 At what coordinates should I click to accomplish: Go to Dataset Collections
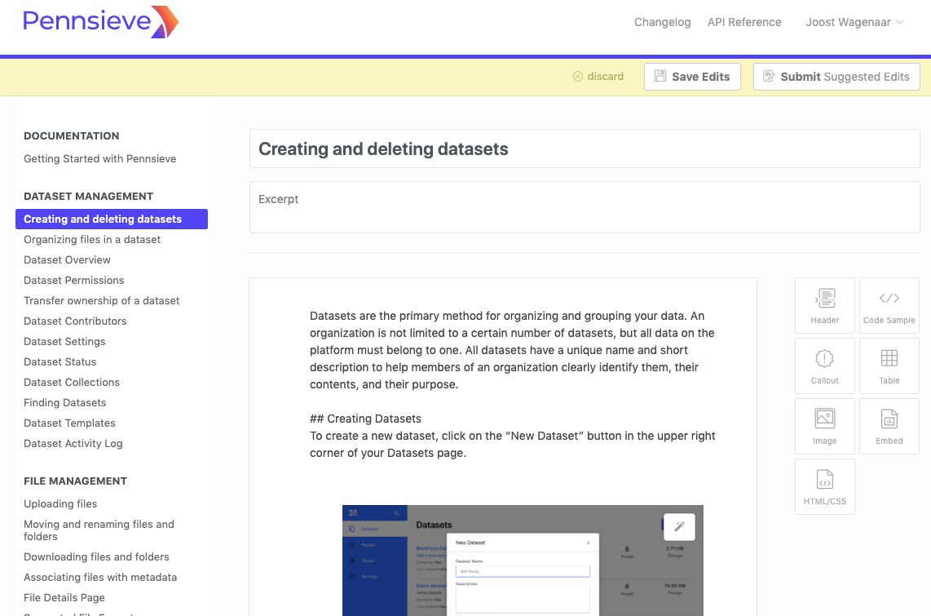pos(71,382)
